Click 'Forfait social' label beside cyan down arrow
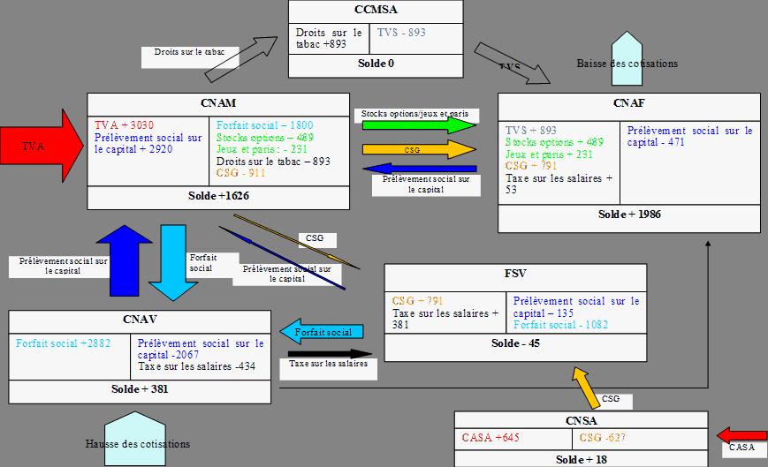The width and height of the screenshot is (768, 467). 202,262
